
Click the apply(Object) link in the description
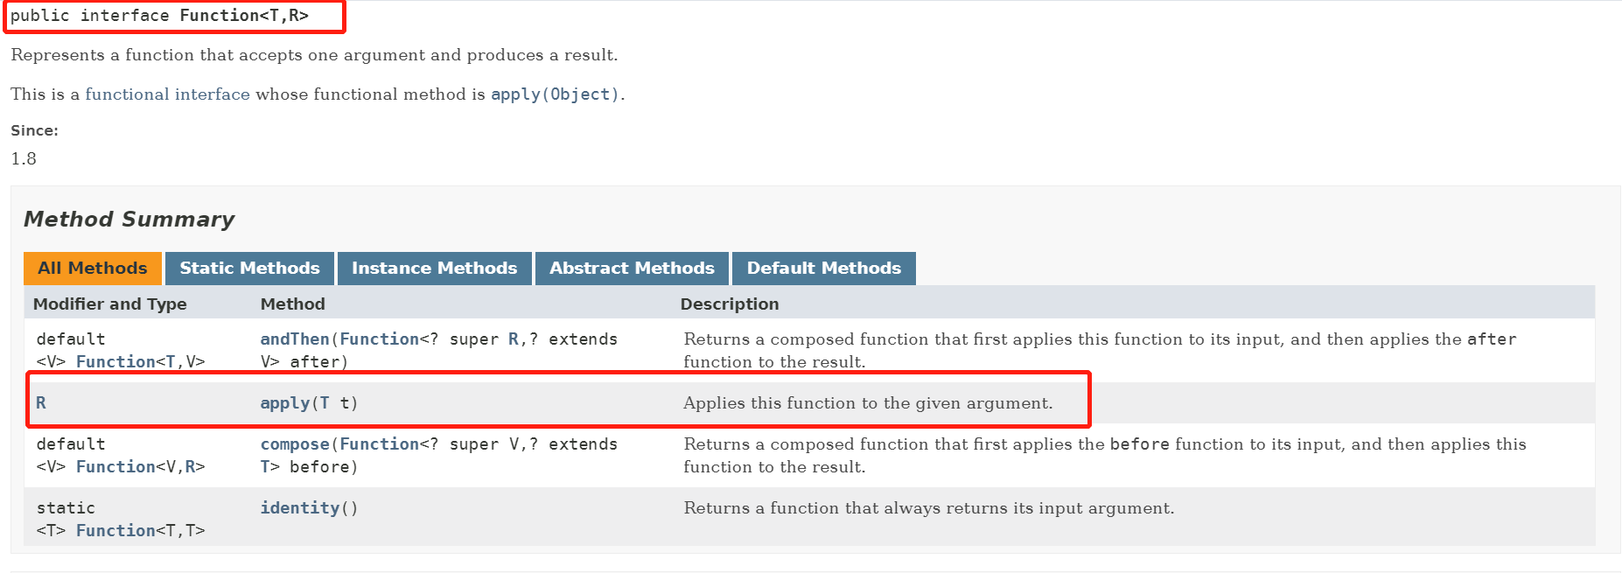(x=555, y=94)
